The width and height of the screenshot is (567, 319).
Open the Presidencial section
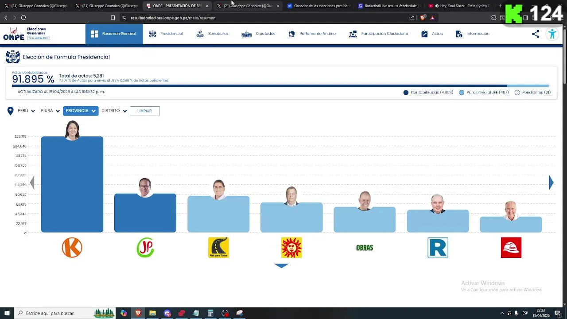[166, 34]
